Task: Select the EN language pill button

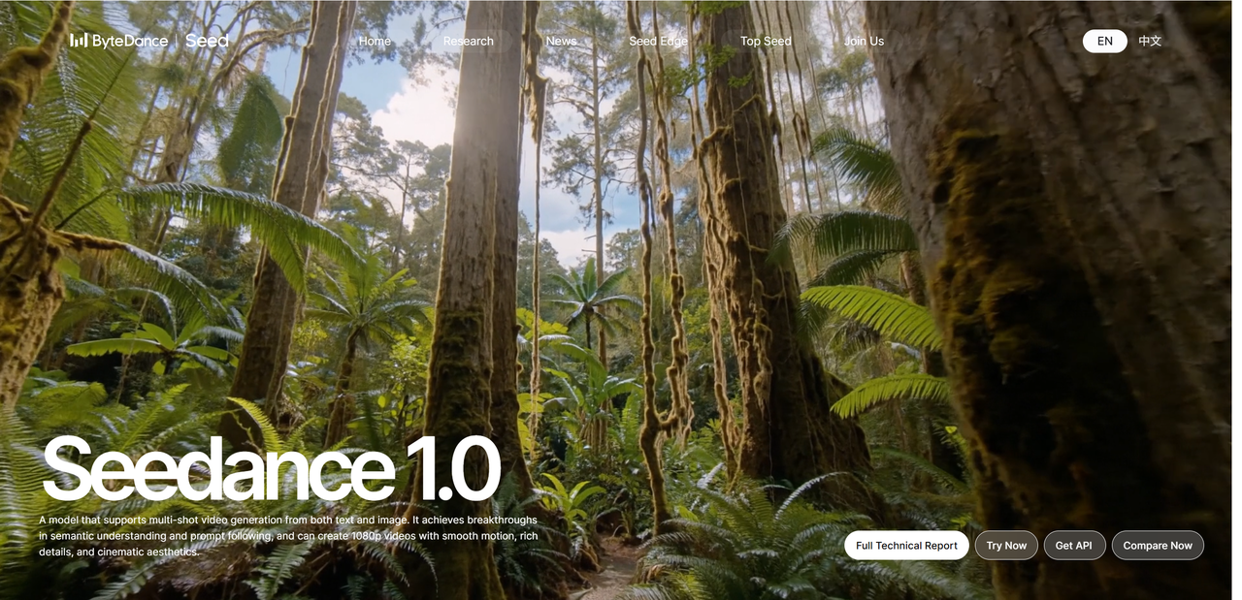Action: (x=1104, y=41)
